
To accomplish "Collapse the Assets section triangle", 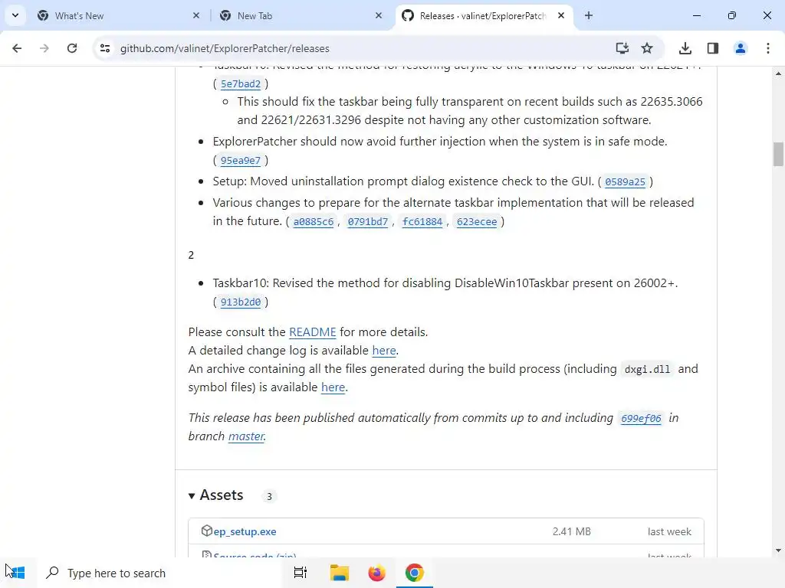I will (191, 496).
